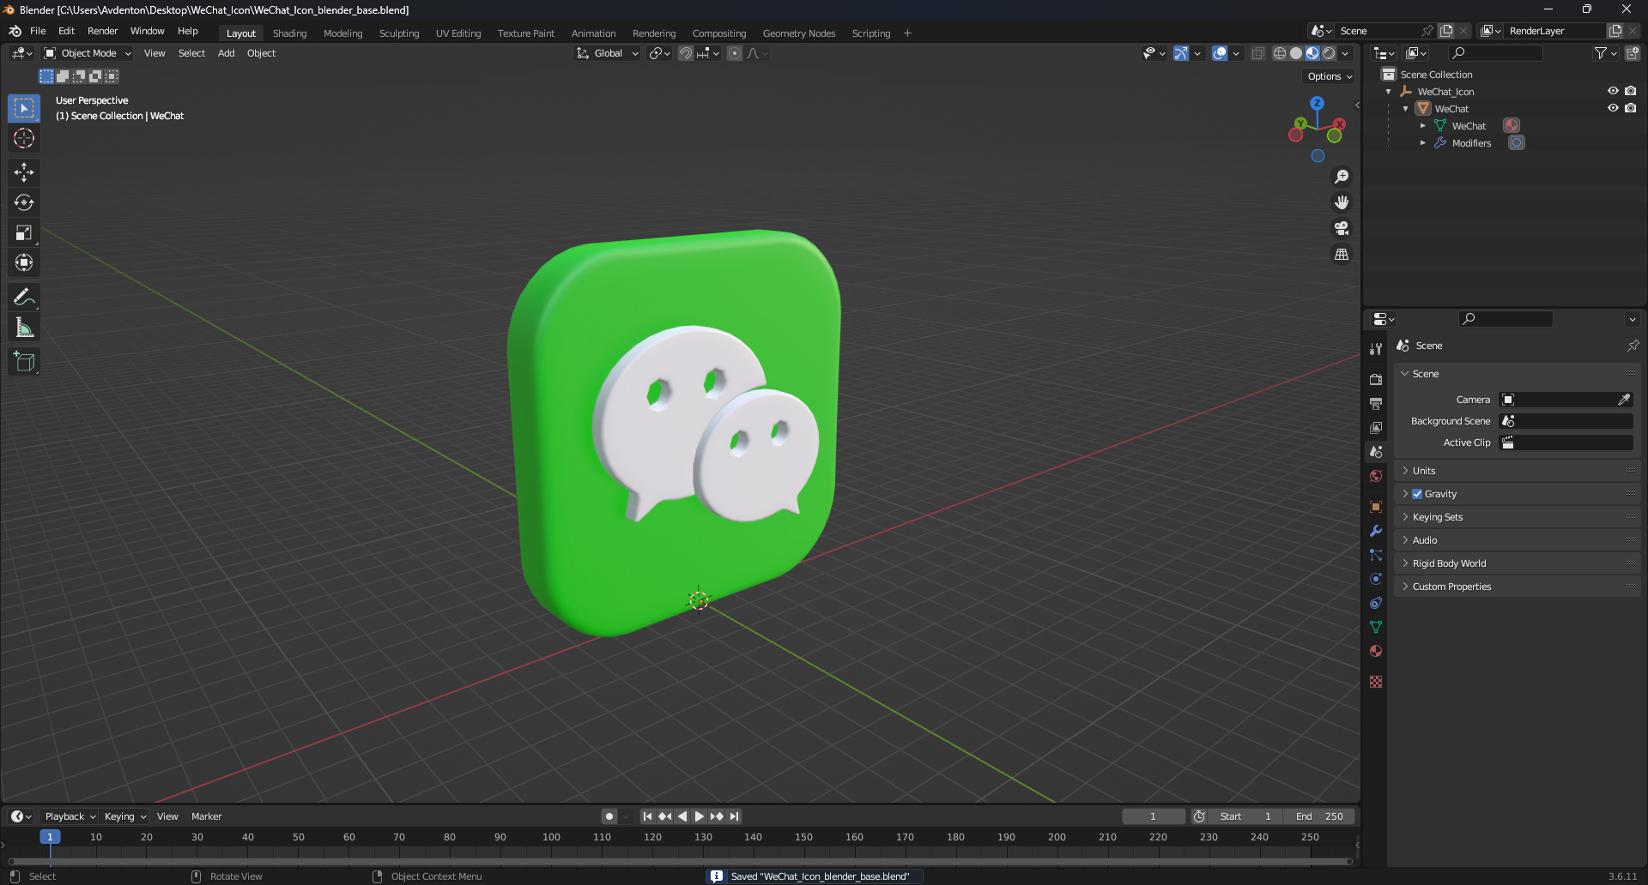Open the Tool properties tab
The height and width of the screenshot is (885, 1648).
(1376, 349)
